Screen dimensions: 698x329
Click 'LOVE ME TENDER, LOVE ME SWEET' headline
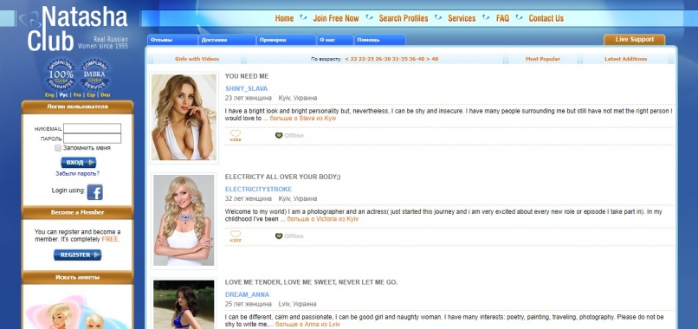[311, 282]
